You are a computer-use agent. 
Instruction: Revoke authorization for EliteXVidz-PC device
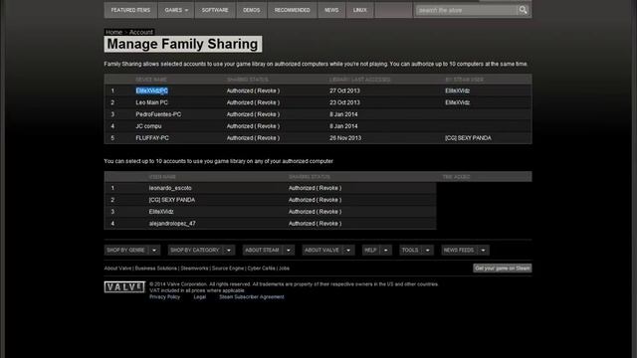(267, 90)
